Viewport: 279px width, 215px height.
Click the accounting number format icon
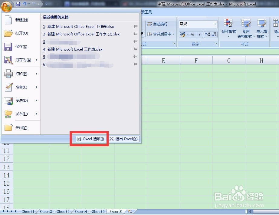pyautogui.click(x=182, y=34)
